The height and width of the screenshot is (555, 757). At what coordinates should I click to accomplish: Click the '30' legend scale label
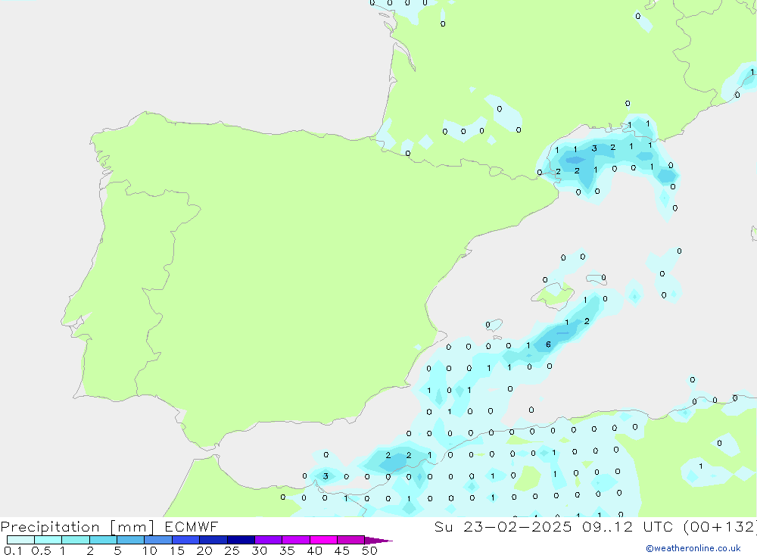[x=259, y=550]
